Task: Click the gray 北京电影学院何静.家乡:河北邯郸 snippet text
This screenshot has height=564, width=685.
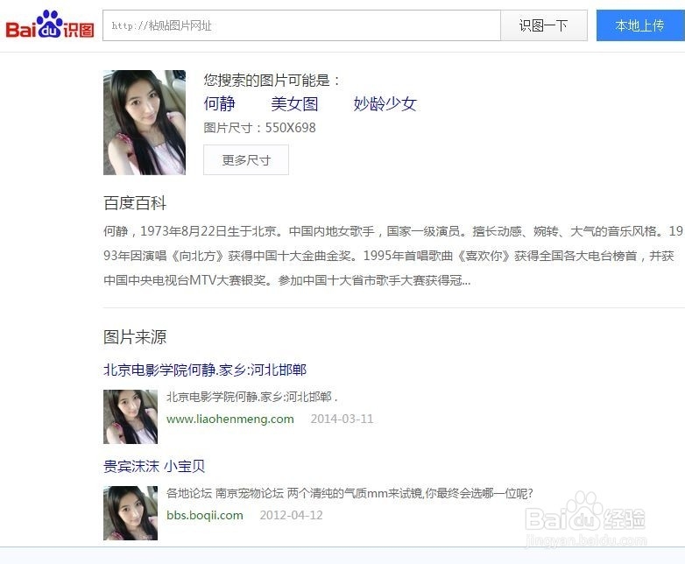Action: [x=251, y=397]
